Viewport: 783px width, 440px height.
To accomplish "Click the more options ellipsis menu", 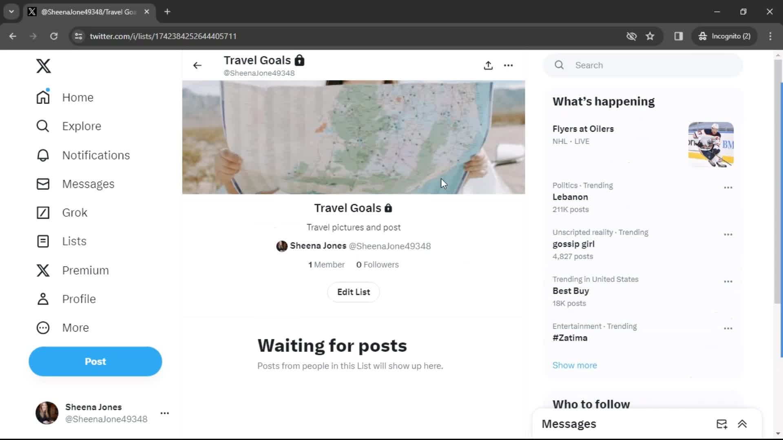I will pyautogui.click(x=508, y=64).
